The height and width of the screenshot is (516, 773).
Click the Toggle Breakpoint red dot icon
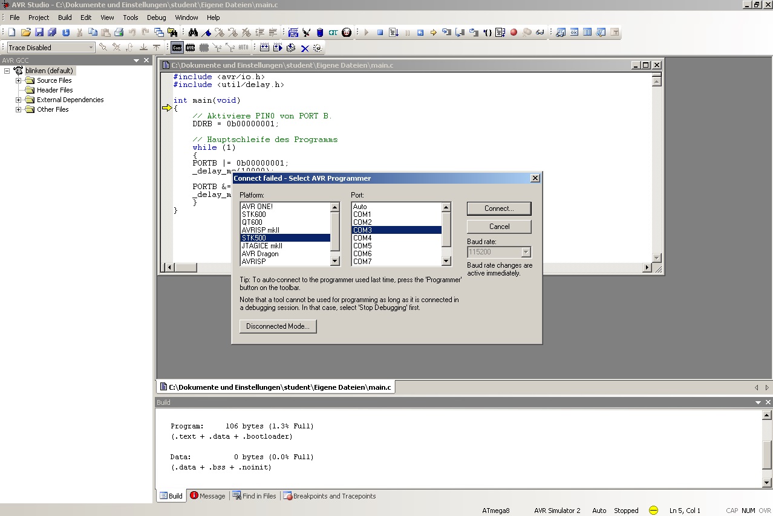coord(514,33)
